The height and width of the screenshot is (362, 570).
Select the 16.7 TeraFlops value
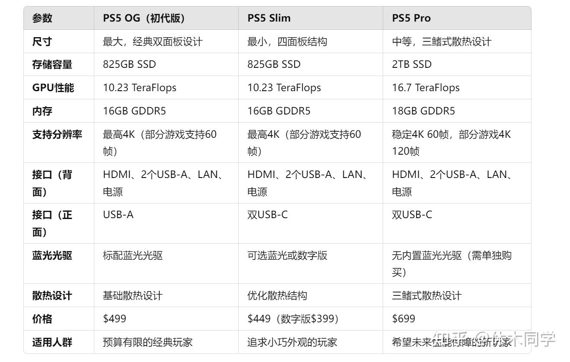pos(426,88)
